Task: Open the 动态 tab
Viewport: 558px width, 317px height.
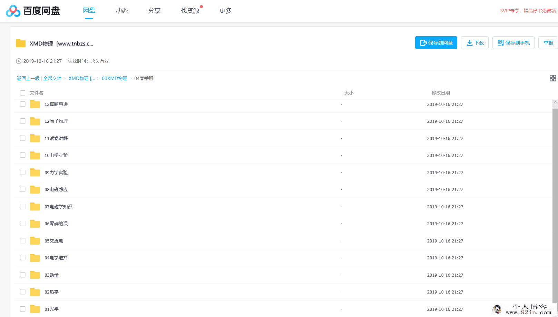Action: coord(121,11)
